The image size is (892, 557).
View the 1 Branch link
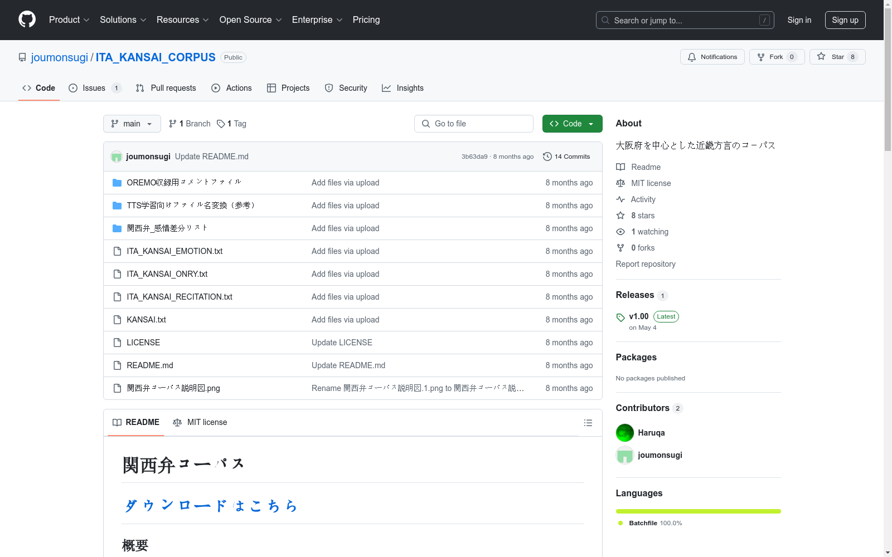(x=190, y=124)
